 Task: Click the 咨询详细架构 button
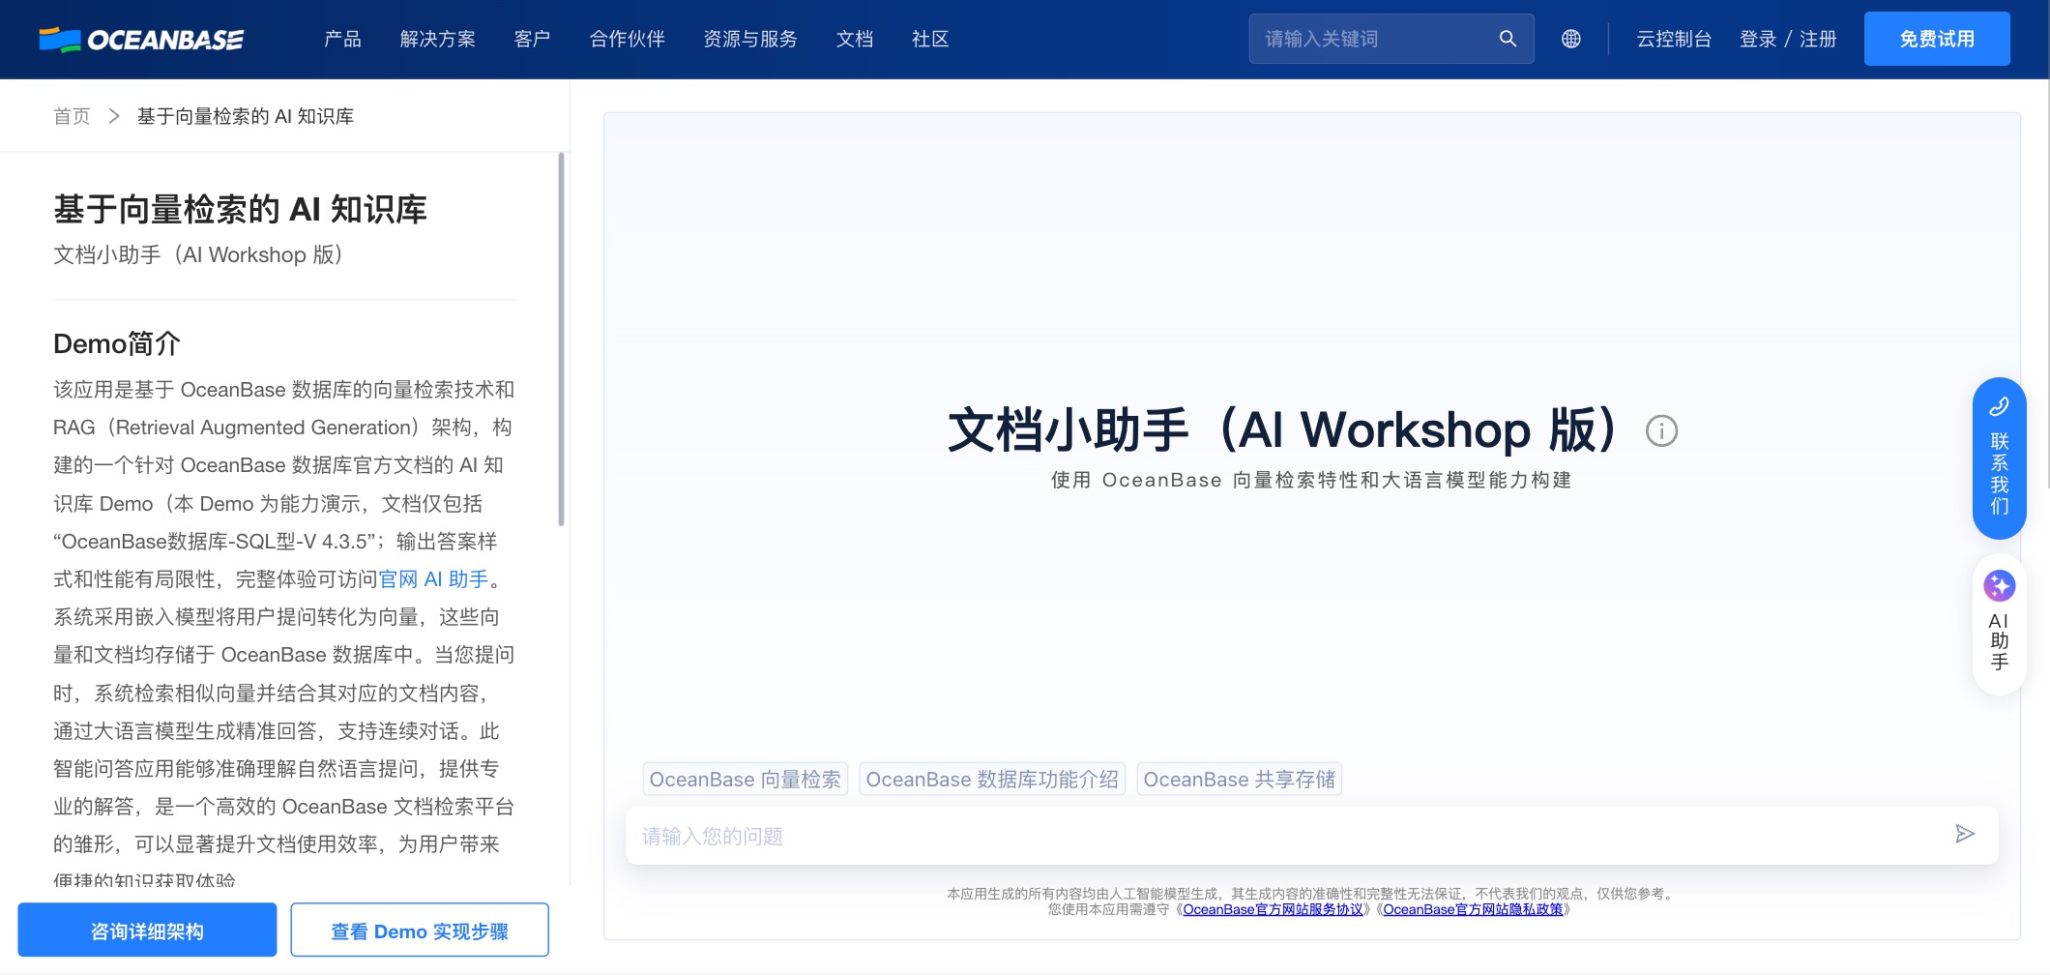[x=147, y=931]
